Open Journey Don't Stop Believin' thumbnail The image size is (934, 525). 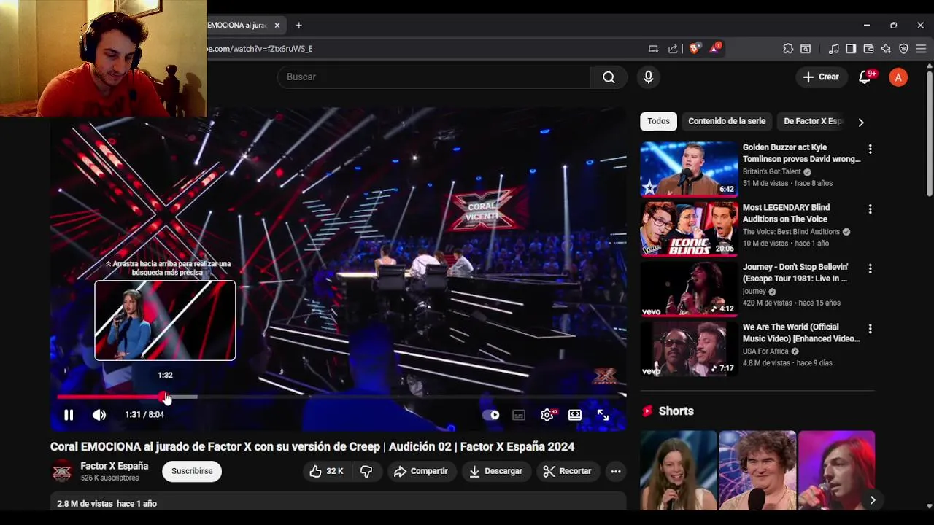[x=690, y=289]
